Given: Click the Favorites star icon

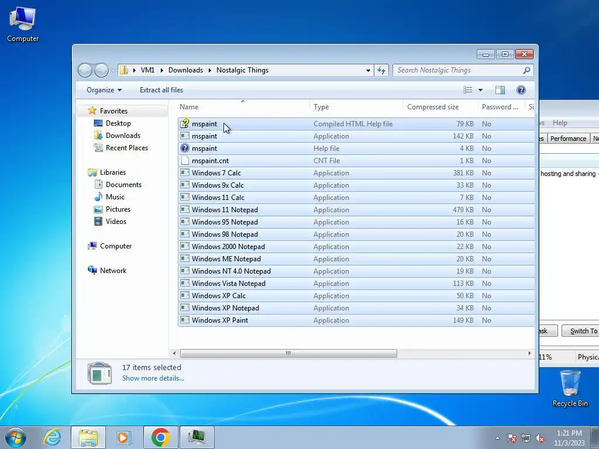Looking at the screenshot, I should pos(92,110).
